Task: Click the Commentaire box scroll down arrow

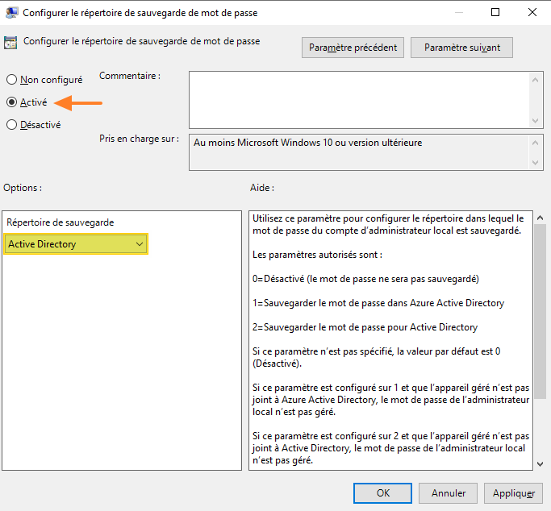Action: click(535, 121)
